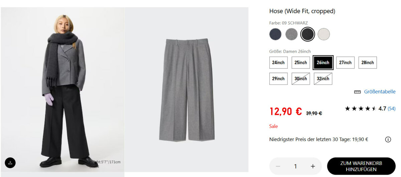401x177 pixels.
Task: Increase quantity with plus button
Action: click(x=313, y=166)
